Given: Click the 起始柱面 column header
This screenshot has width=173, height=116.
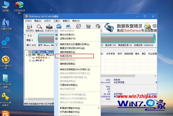Looking at the screenshot, I should [129, 54].
